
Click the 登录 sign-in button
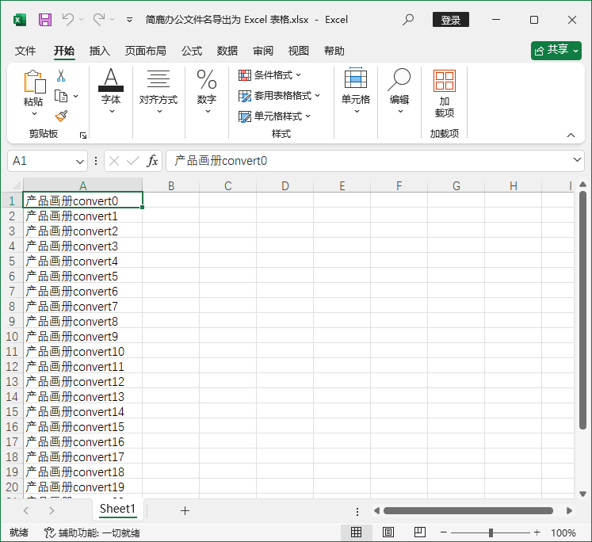[451, 19]
